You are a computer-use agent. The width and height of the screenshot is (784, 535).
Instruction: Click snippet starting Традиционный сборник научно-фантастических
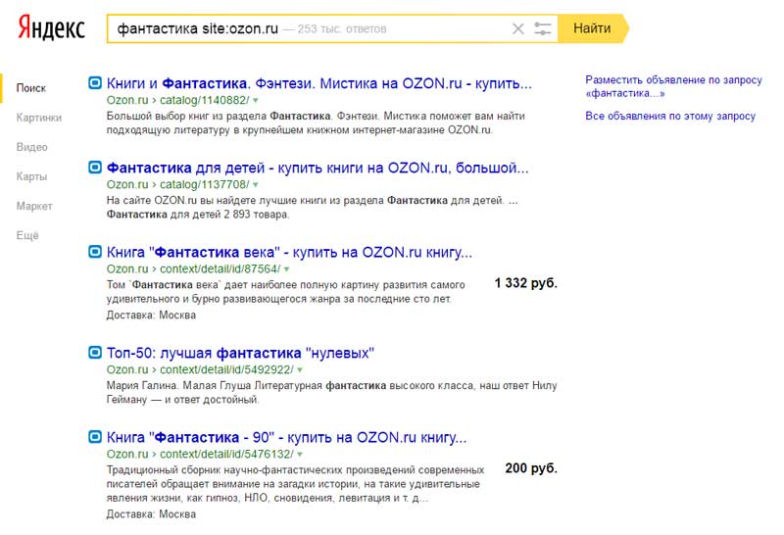pos(295,484)
